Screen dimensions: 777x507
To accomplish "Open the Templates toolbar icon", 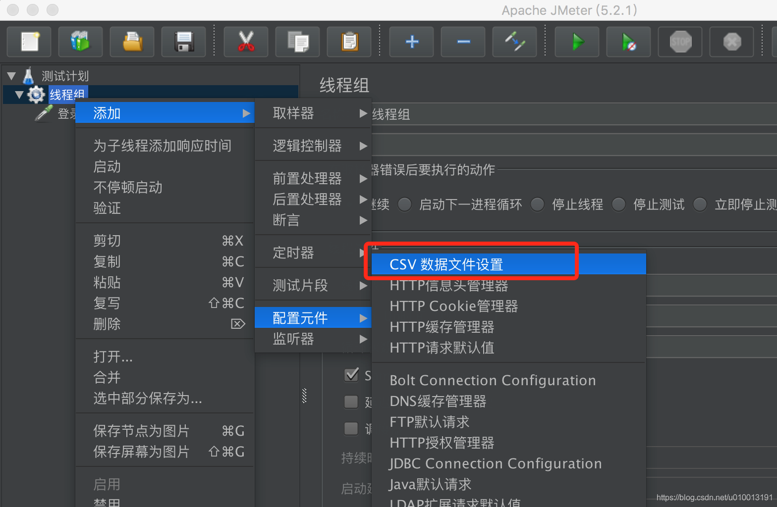I will click(81, 42).
